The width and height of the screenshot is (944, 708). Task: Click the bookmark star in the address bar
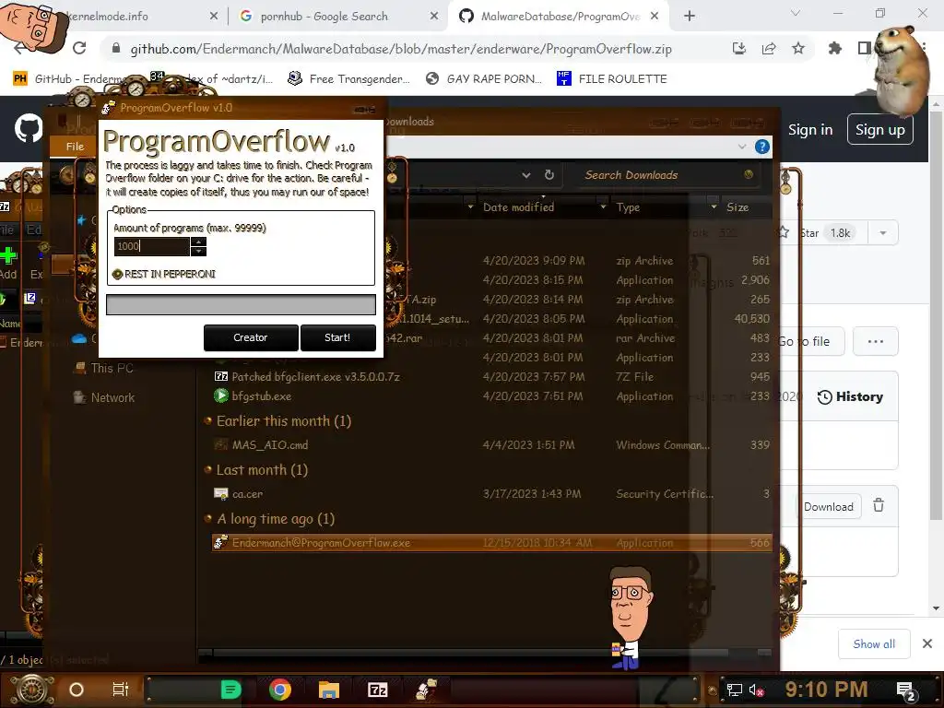(x=798, y=48)
